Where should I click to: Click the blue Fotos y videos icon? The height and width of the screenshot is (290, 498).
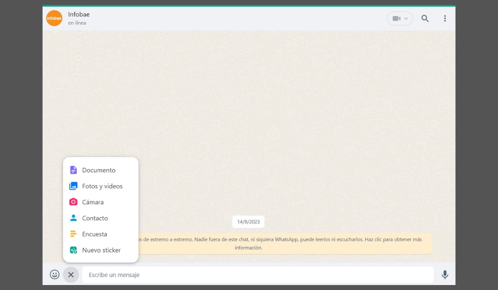coord(73,186)
